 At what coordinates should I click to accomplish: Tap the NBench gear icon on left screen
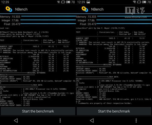click(9, 9)
